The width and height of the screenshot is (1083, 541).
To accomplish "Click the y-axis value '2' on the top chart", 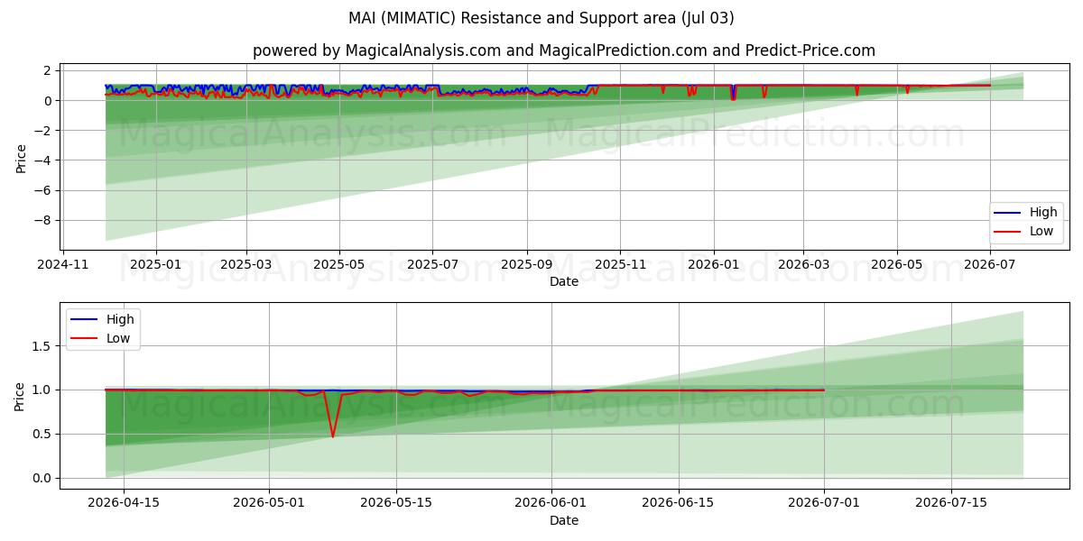I will (50, 70).
